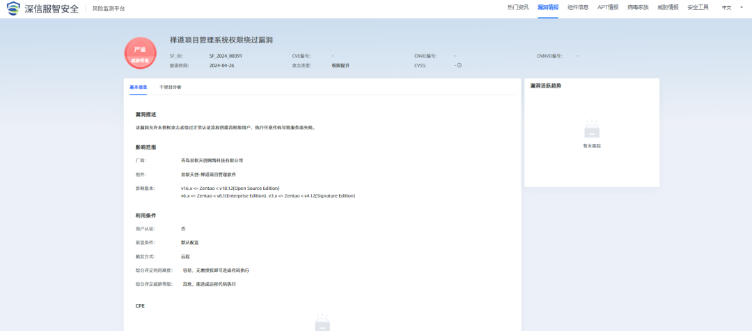This screenshot has width=752, height=331.
Task: Click the version line mentioning Enterprise Edition
Action: tap(267, 195)
